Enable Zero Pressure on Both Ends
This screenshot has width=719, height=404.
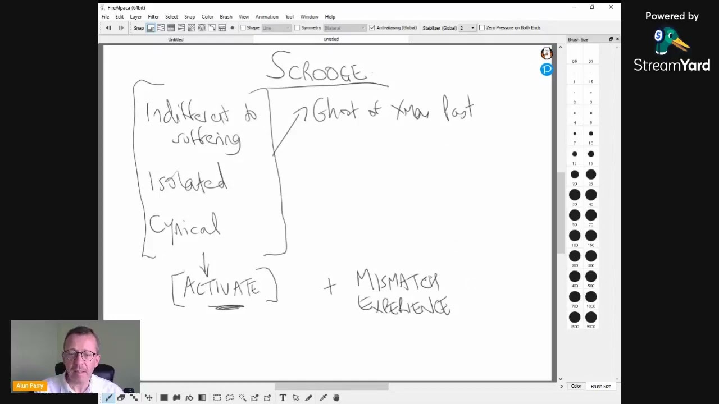pyautogui.click(x=481, y=27)
